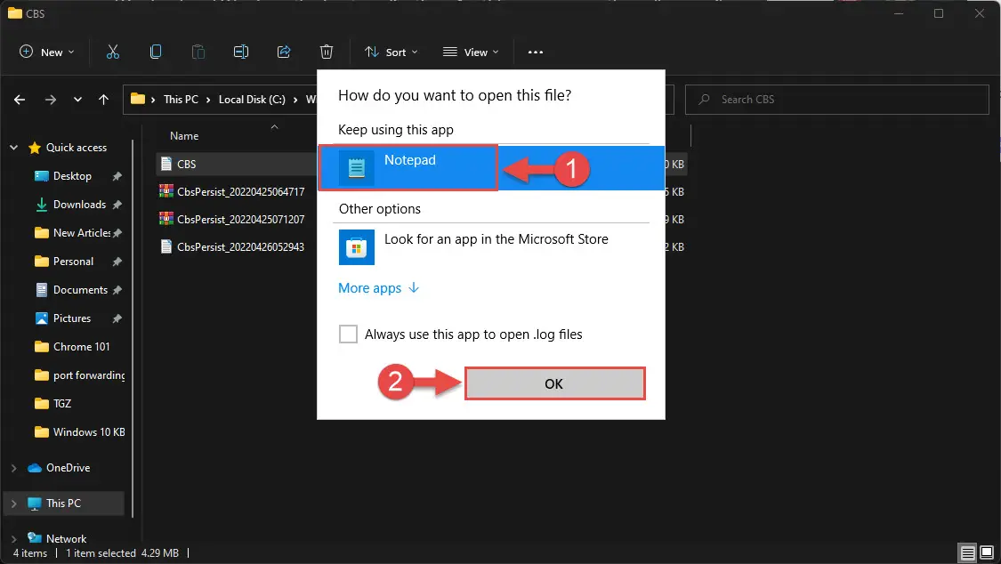
Task: Click the Rename icon in toolbar
Action: click(x=240, y=52)
